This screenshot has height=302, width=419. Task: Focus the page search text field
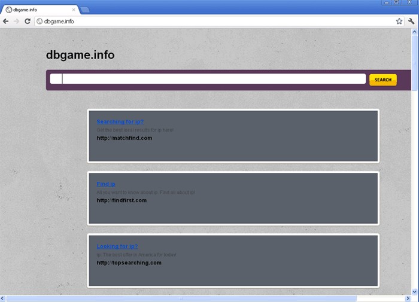pyautogui.click(x=212, y=79)
